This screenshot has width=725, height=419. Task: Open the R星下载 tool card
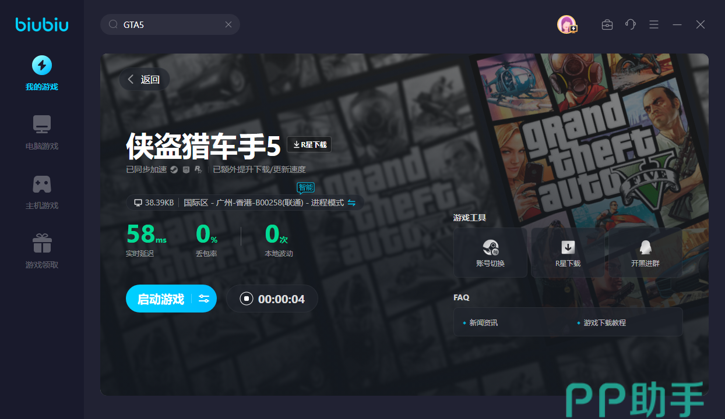pyautogui.click(x=568, y=253)
